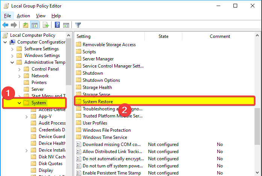Select Audit Process folder in tree

[x=52, y=123]
